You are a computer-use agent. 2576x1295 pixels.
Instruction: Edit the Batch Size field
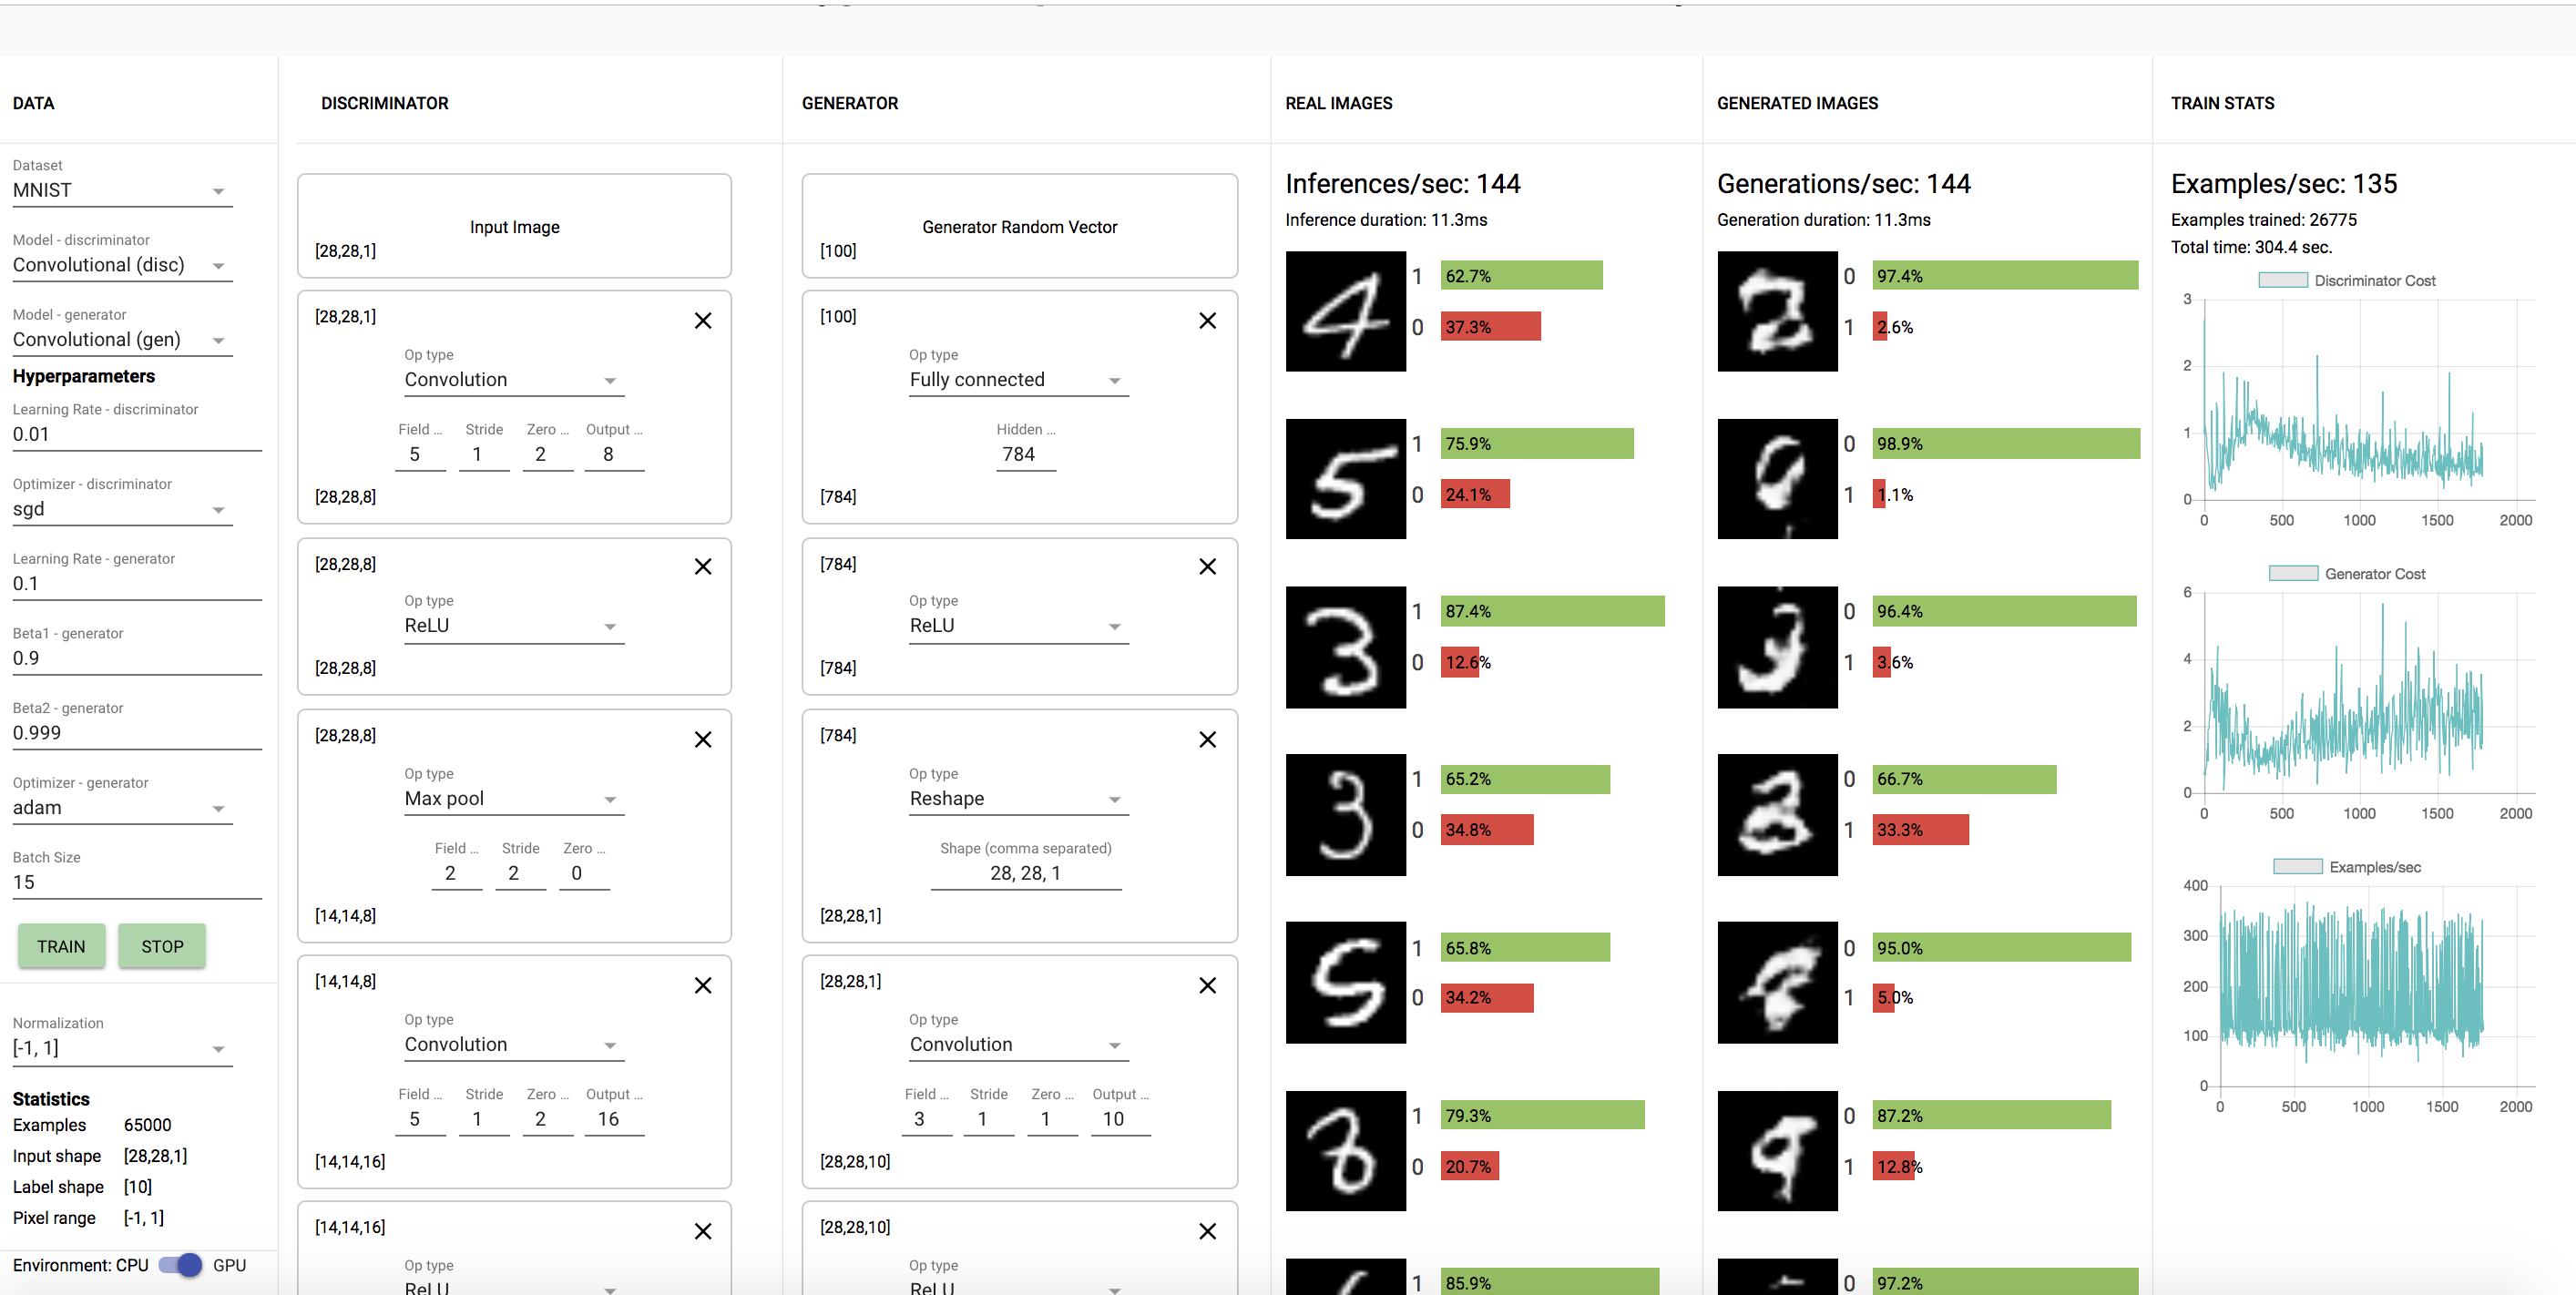[137, 882]
